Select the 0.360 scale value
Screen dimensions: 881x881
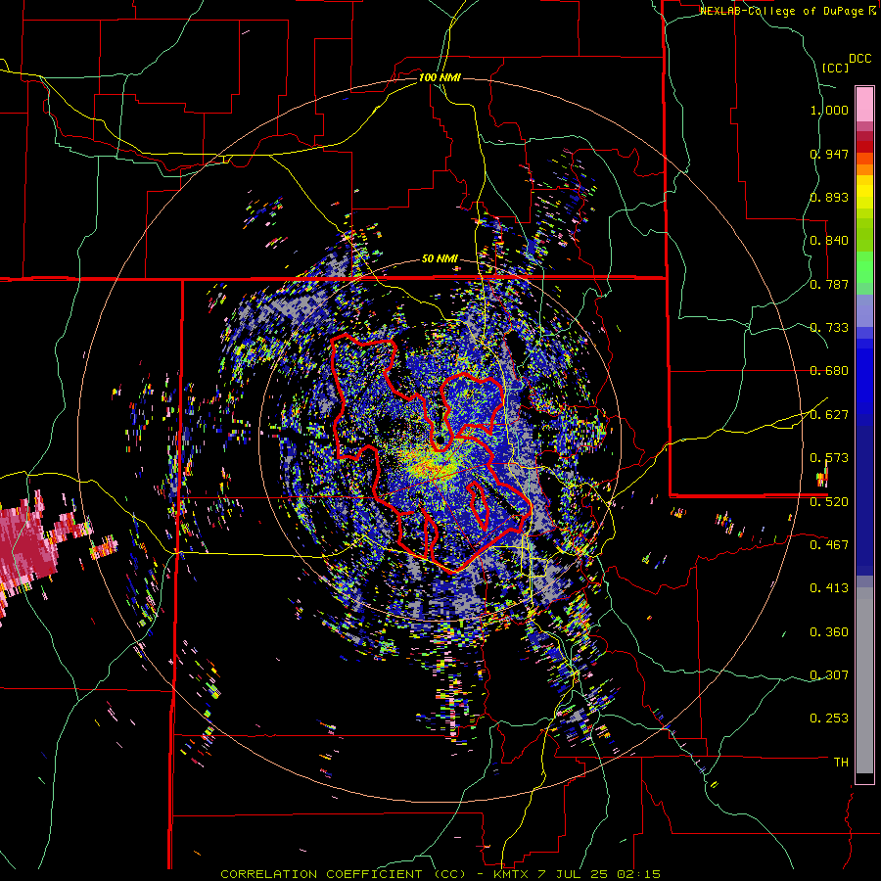tap(829, 632)
